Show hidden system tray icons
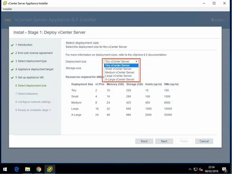 click(190, 169)
